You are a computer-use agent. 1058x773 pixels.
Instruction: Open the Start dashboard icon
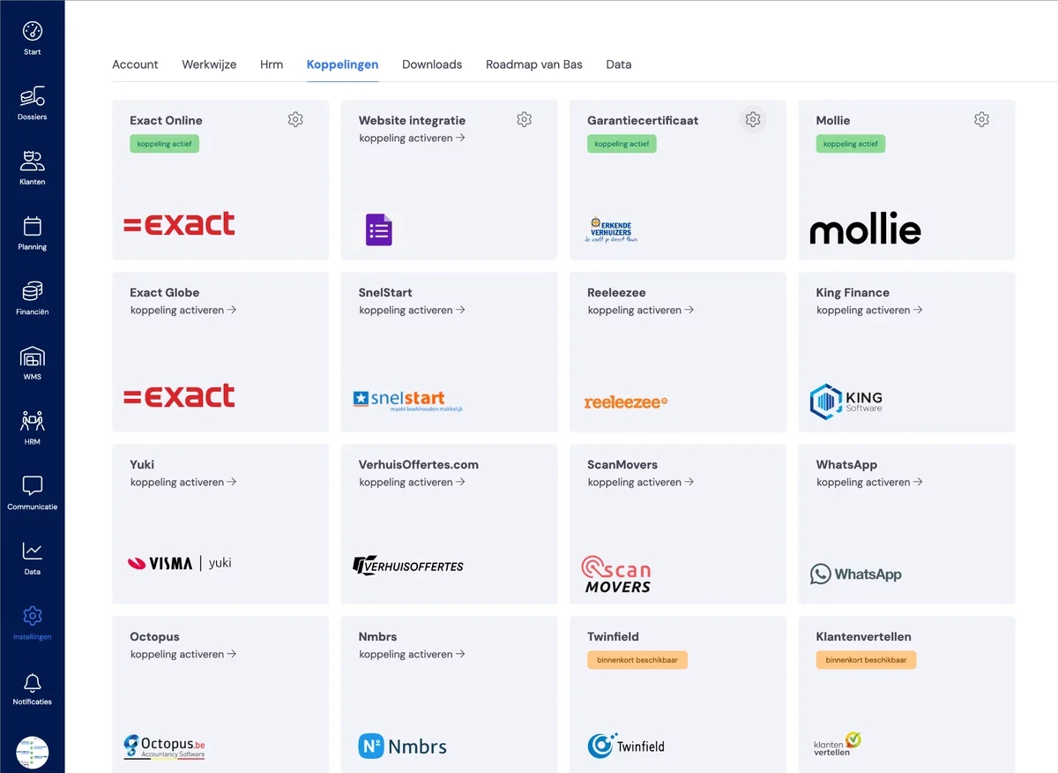click(33, 32)
